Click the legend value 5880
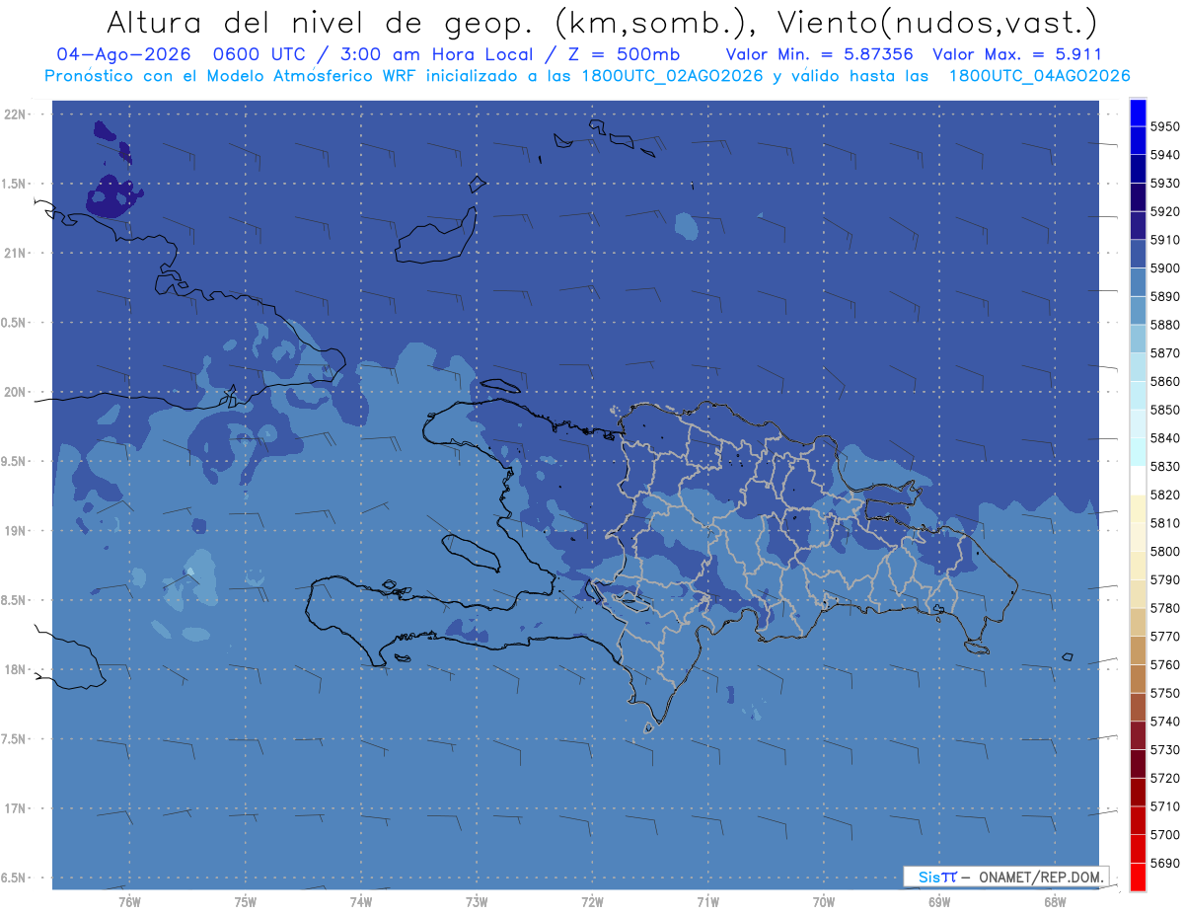The width and height of the screenshot is (1184, 915). 1164,325
